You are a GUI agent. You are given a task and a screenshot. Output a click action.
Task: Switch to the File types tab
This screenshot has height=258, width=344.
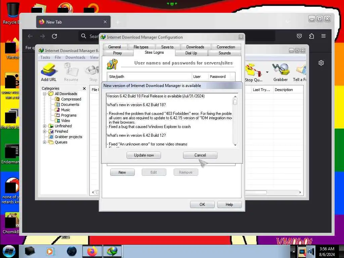tap(141, 47)
